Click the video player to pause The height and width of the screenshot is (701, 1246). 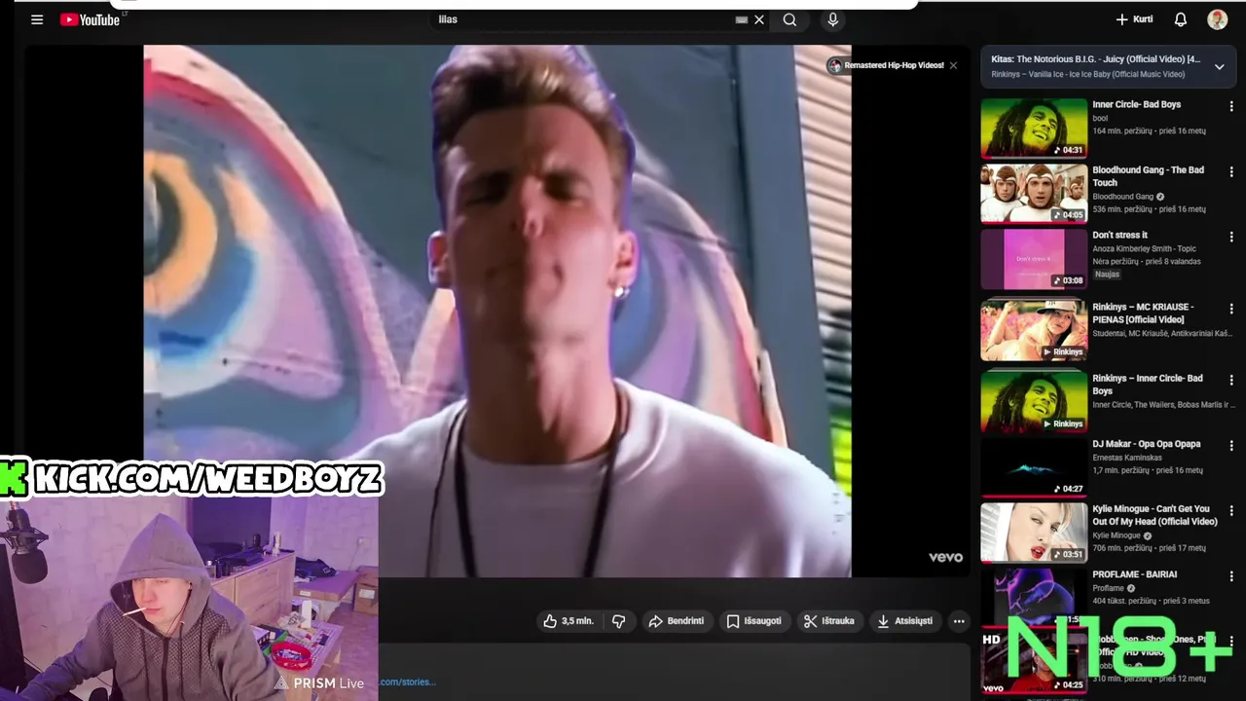(496, 312)
